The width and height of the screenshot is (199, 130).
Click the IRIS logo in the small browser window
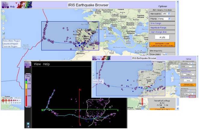pyautogui.click(x=95, y=58)
